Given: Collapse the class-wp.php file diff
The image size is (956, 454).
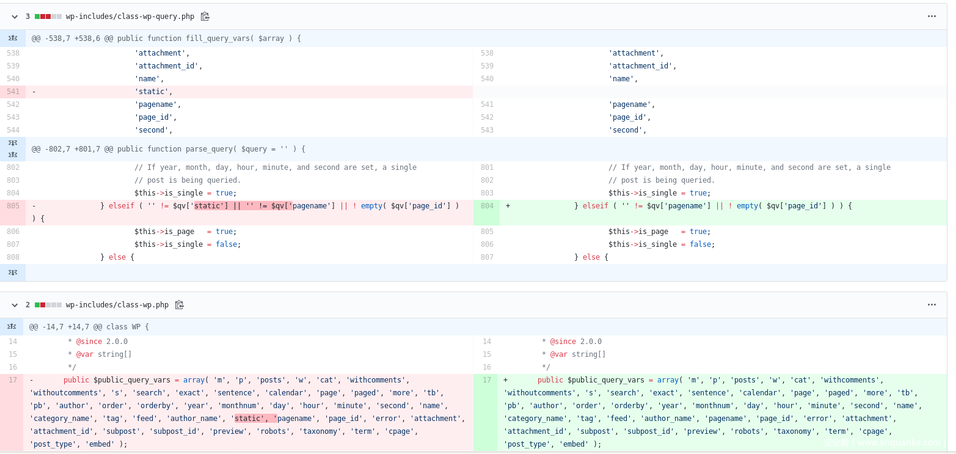Looking at the screenshot, I should [x=15, y=305].
